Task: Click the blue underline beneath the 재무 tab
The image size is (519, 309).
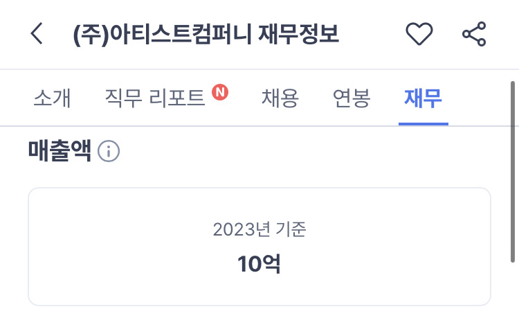Action: pyautogui.click(x=423, y=124)
